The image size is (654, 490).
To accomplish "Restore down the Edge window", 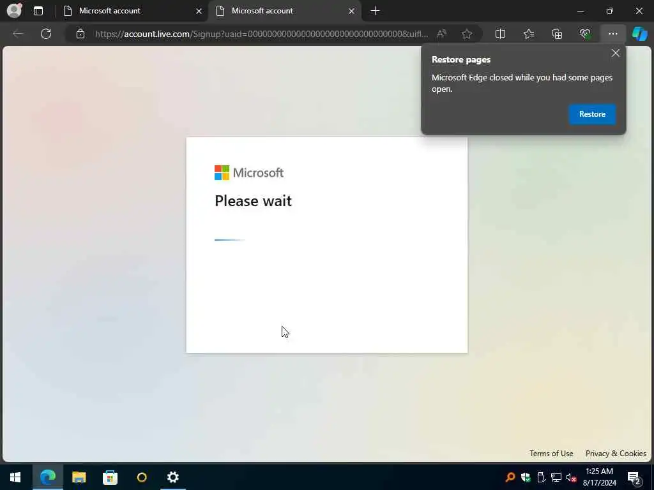I will coord(610,11).
